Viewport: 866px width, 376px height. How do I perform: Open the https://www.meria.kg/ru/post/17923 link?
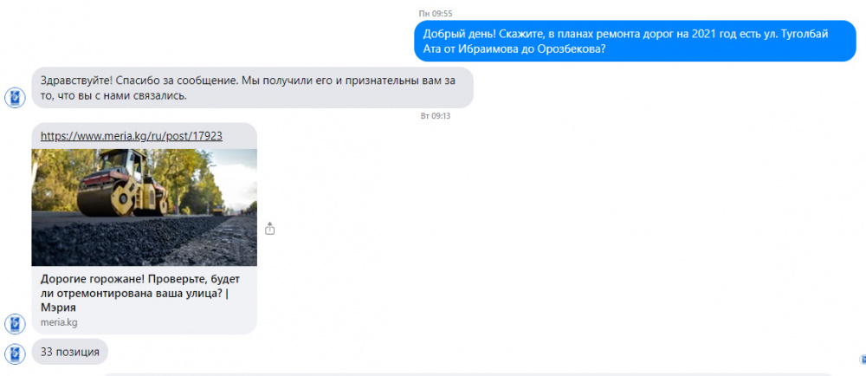(132, 136)
